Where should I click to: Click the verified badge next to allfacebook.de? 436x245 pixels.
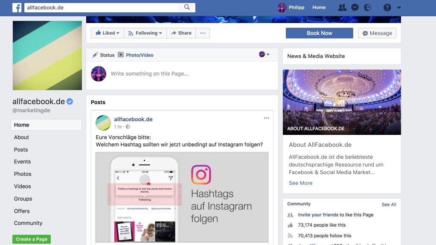(x=70, y=102)
